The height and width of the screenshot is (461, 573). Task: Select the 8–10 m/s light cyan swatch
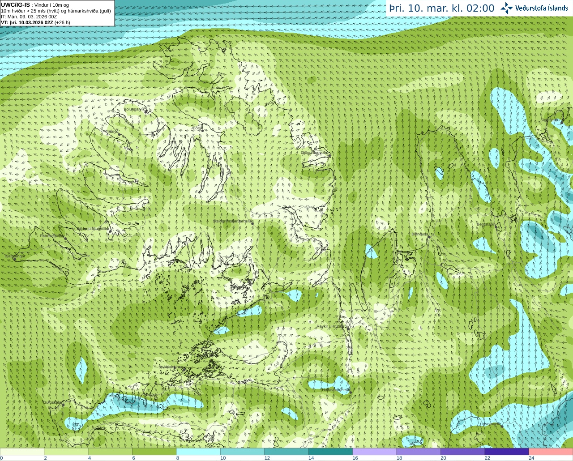198,451
